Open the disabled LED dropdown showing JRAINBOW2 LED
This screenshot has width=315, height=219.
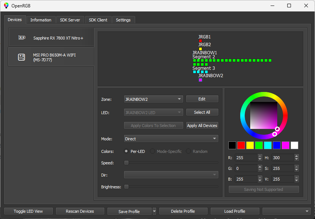click(154, 113)
